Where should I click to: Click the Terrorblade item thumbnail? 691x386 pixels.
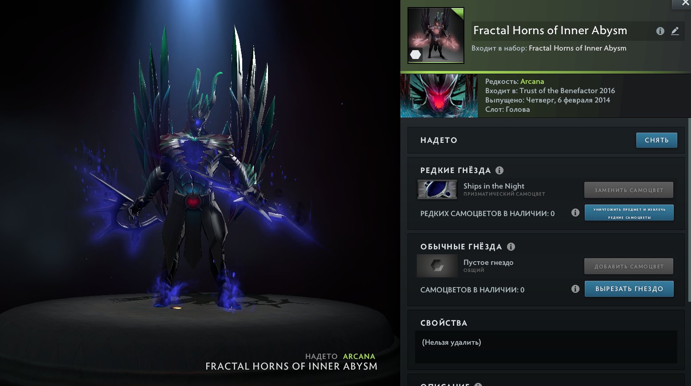point(436,35)
